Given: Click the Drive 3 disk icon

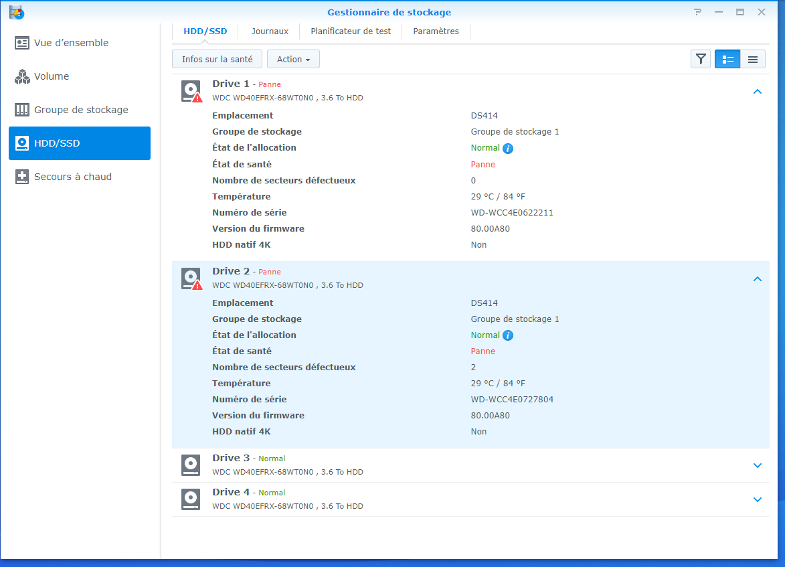Looking at the screenshot, I should point(191,465).
